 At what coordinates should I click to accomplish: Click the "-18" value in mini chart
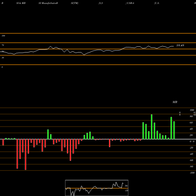click(126, 191)
